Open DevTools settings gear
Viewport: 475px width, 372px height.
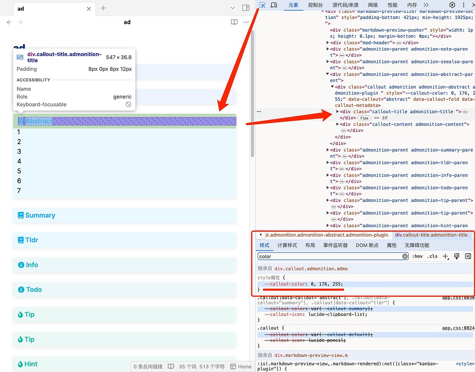click(452, 5)
